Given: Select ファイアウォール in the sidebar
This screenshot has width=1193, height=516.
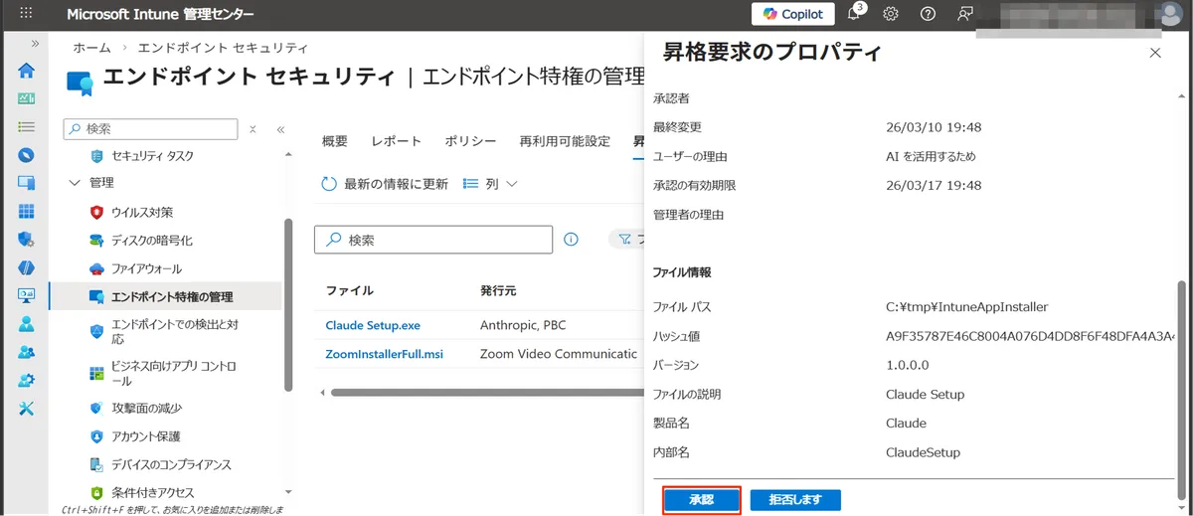Looking at the screenshot, I should tap(146, 268).
